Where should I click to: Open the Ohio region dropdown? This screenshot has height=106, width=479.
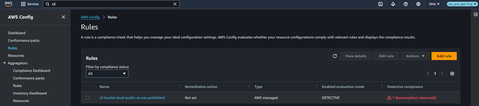pyautogui.click(x=434, y=4)
